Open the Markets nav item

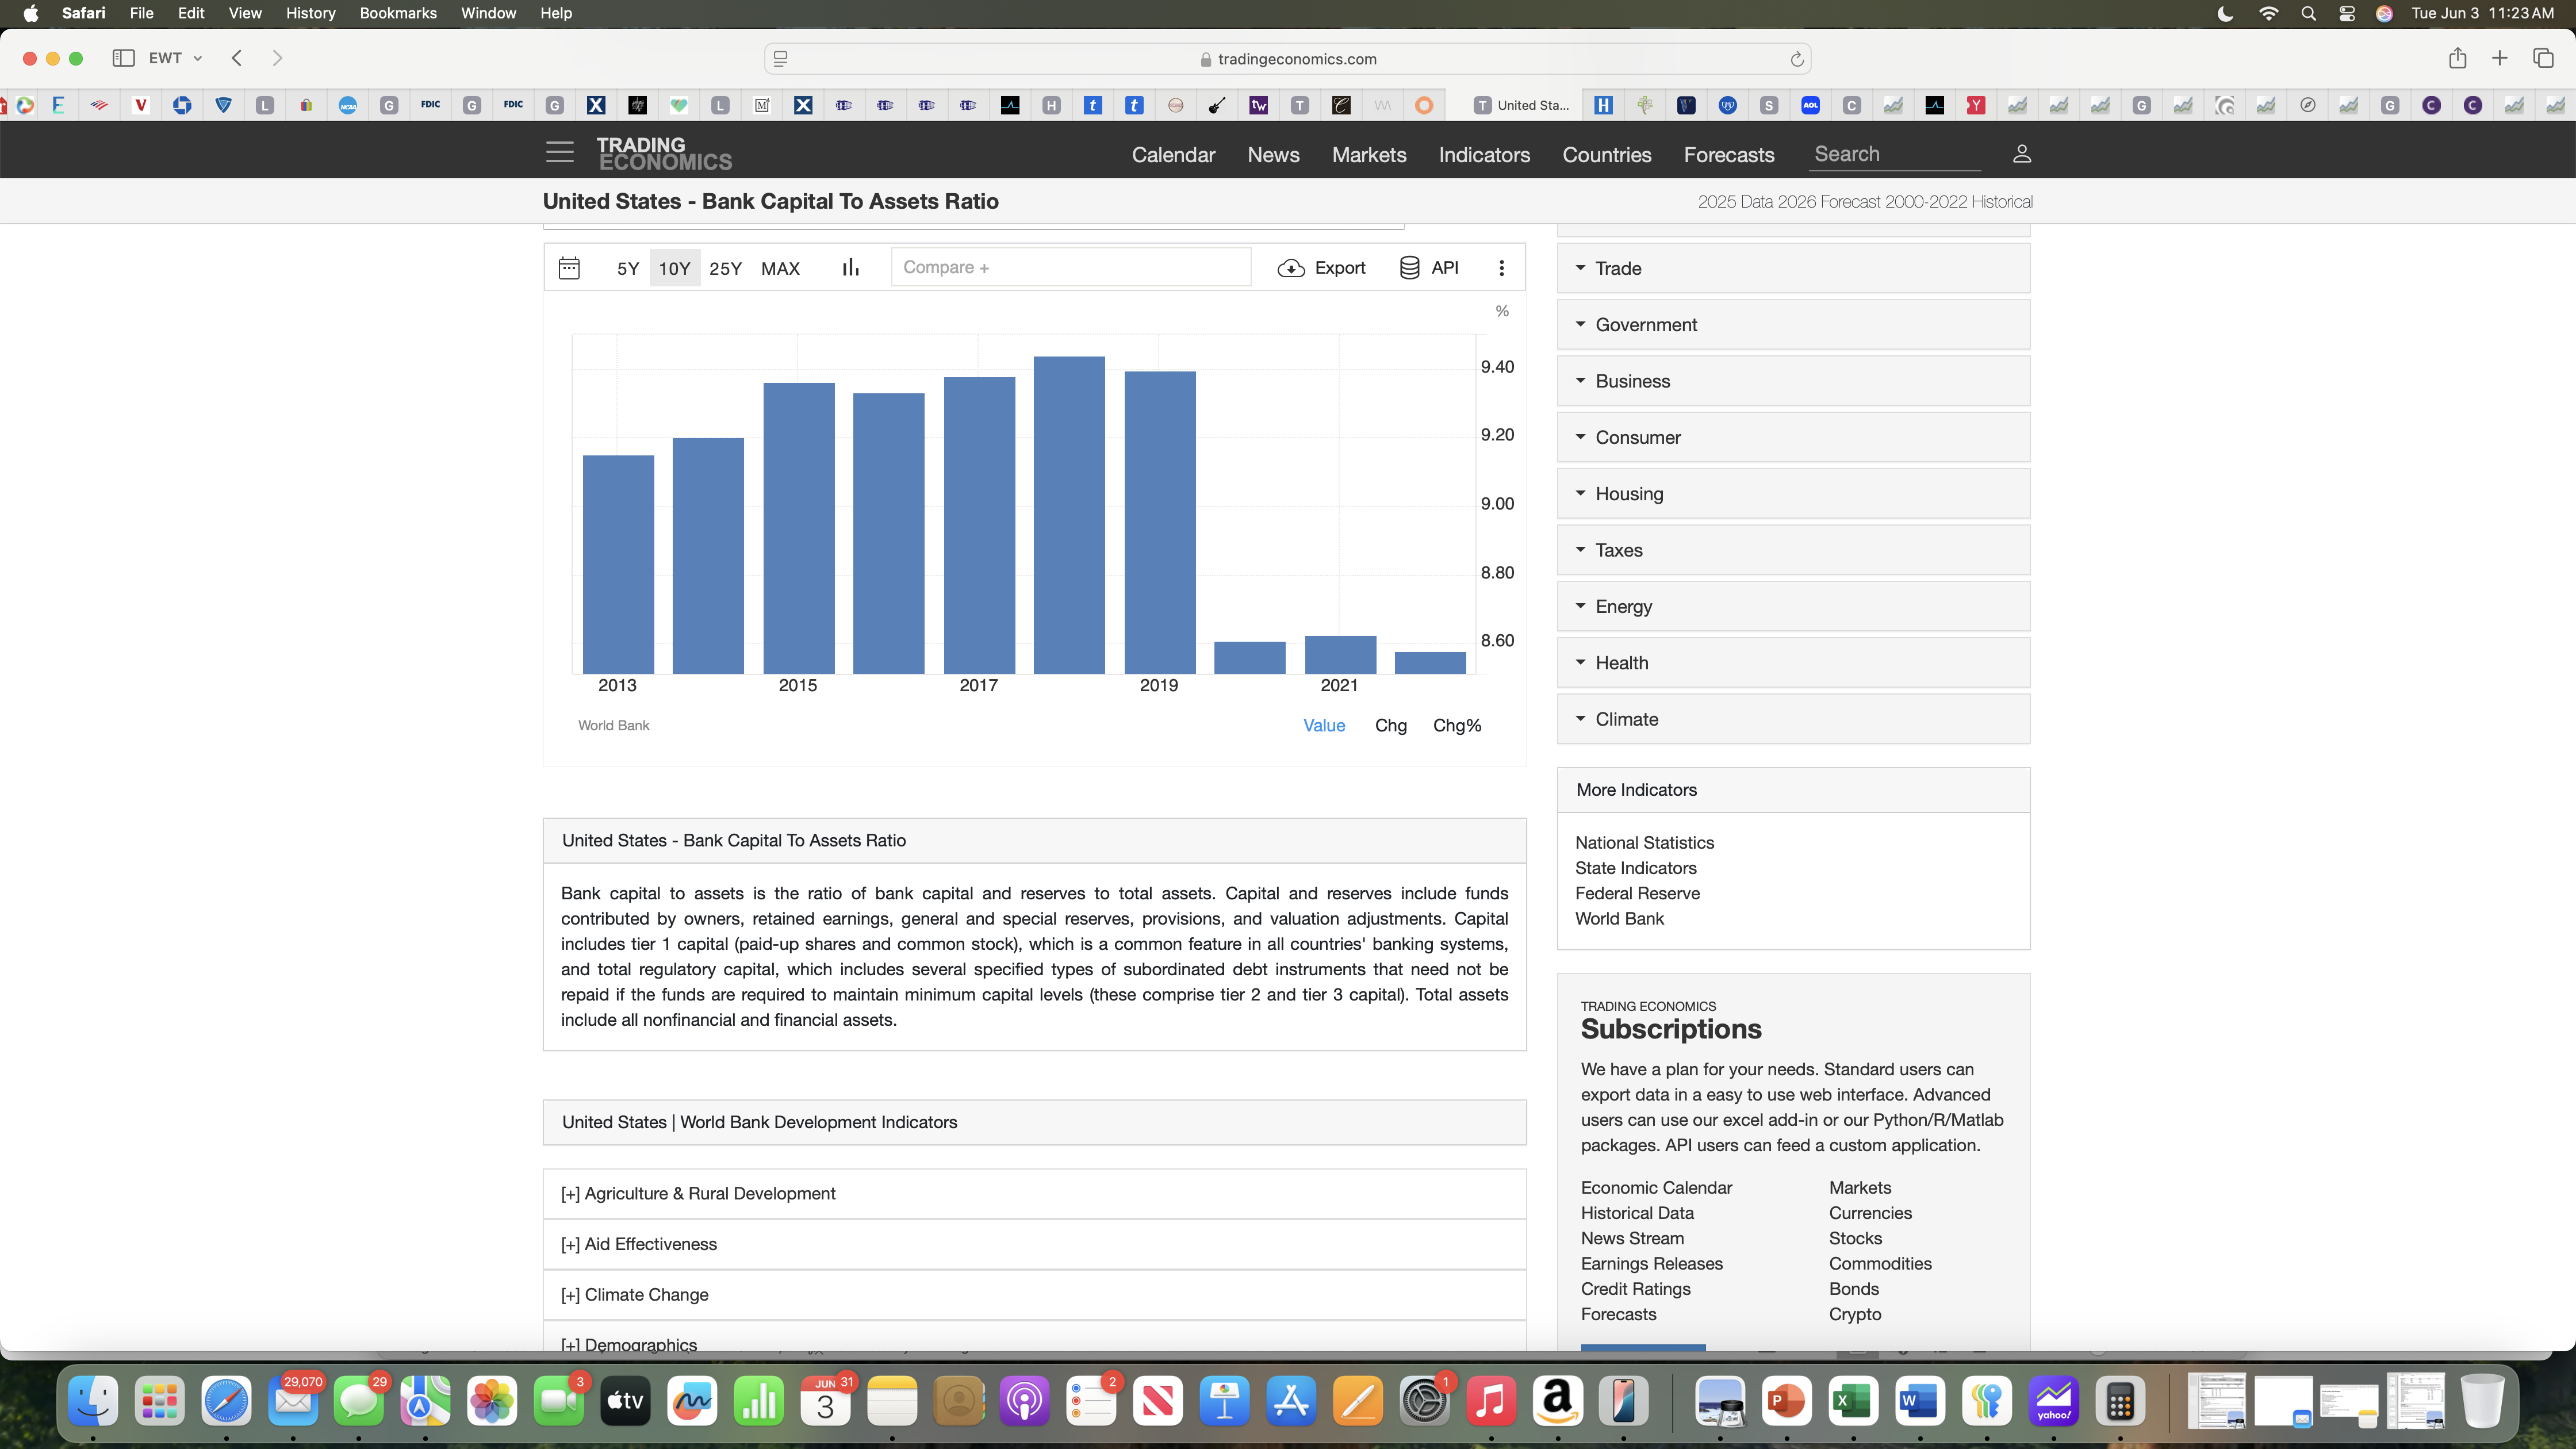[x=1369, y=154]
